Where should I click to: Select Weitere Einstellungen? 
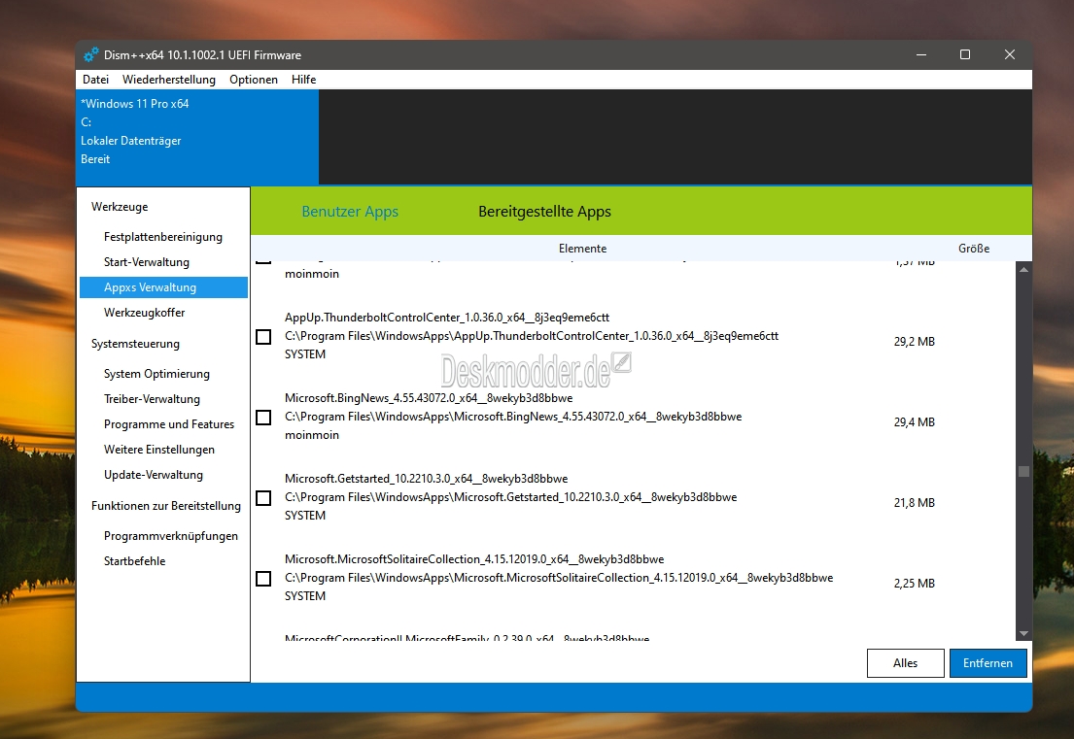(x=159, y=450)
